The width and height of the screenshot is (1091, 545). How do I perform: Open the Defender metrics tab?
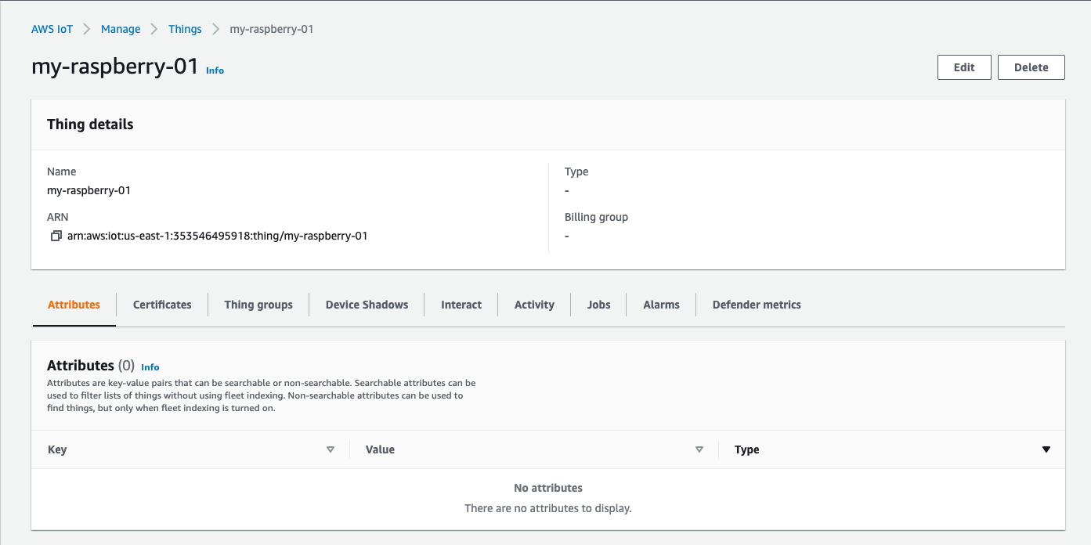click(757, 305)
